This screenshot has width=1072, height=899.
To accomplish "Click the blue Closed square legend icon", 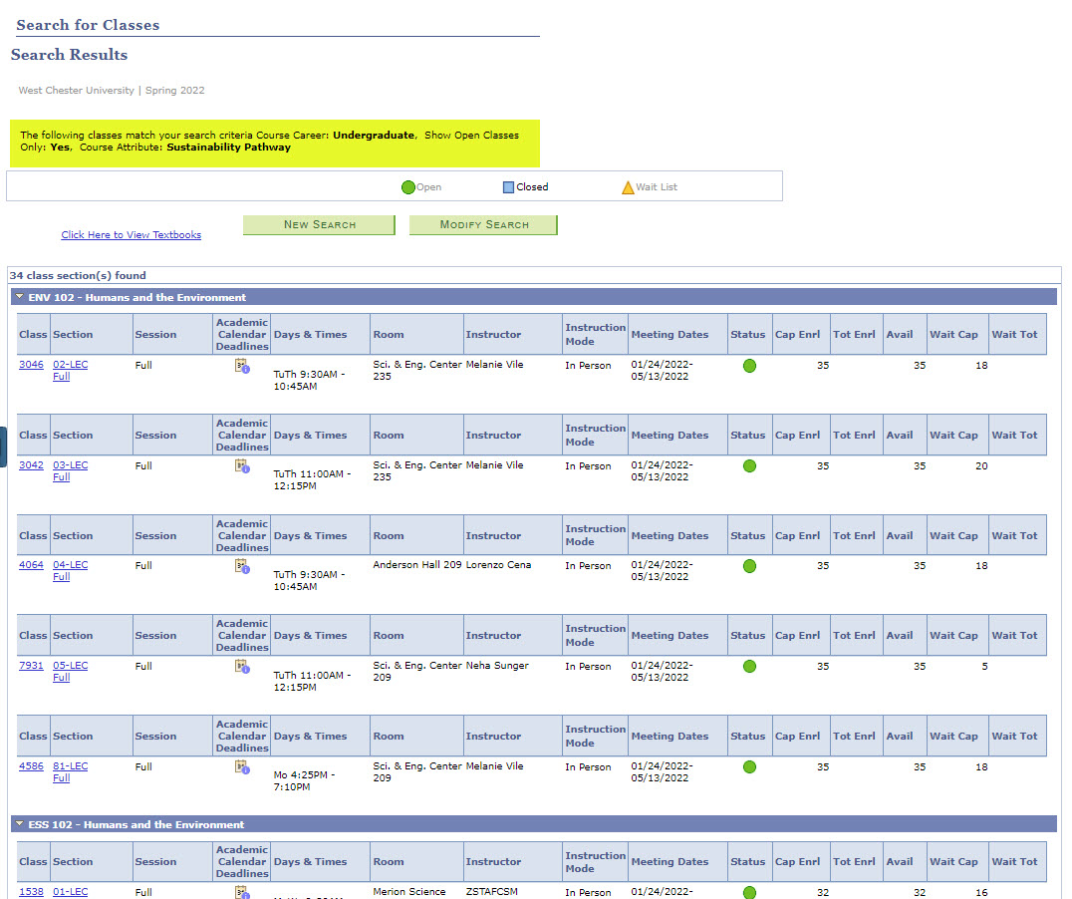I will (508, 187).
